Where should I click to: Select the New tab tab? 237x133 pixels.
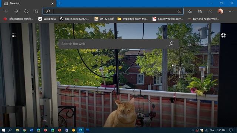pyautogui.click(x=29, y=3)
